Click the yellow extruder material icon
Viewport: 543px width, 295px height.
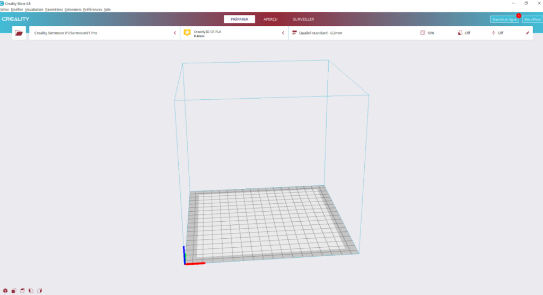[187, 33]
